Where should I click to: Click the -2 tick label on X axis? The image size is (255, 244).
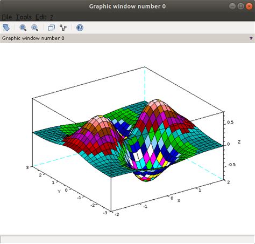pos(117,214)
